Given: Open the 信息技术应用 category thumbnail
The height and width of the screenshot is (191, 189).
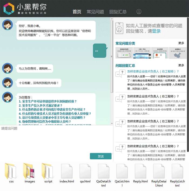Looking at the screenshot, I should click(124, 53).
